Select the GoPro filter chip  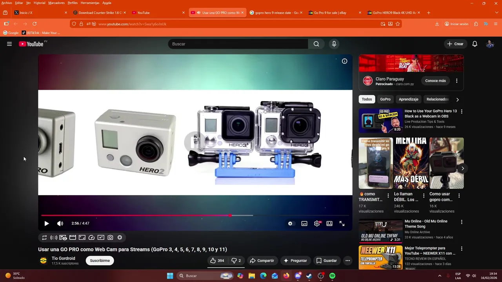(x=385, y=99)
